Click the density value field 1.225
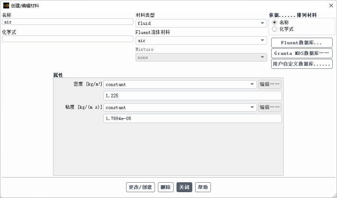337x198 pixels. click(193, 96)
